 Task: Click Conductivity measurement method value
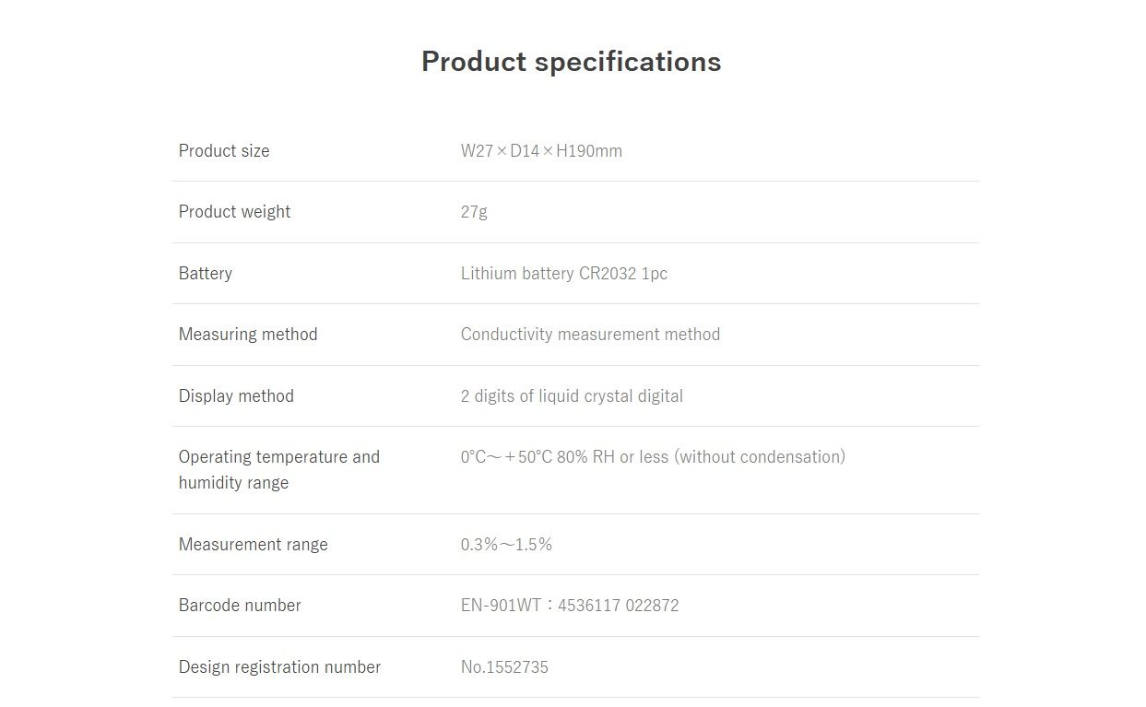[x=590, y=335]
